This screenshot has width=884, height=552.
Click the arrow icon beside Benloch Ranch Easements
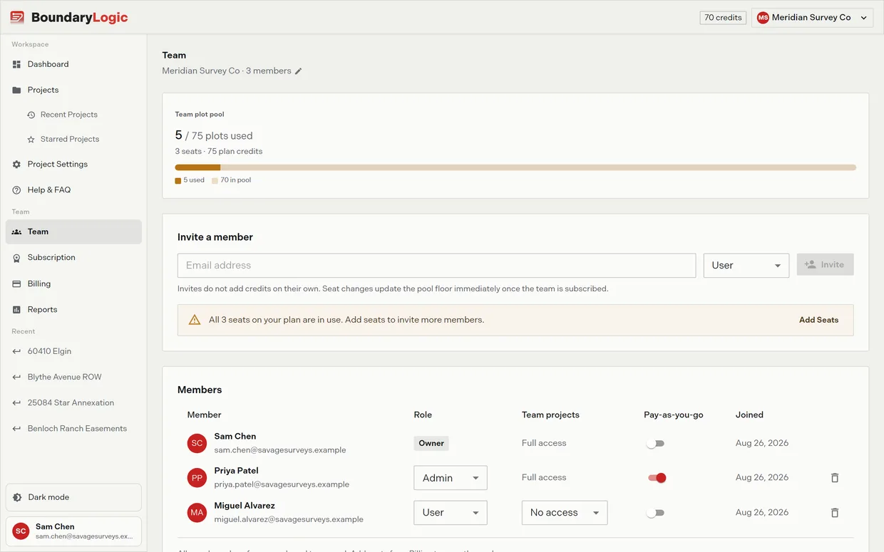point(16,429)
